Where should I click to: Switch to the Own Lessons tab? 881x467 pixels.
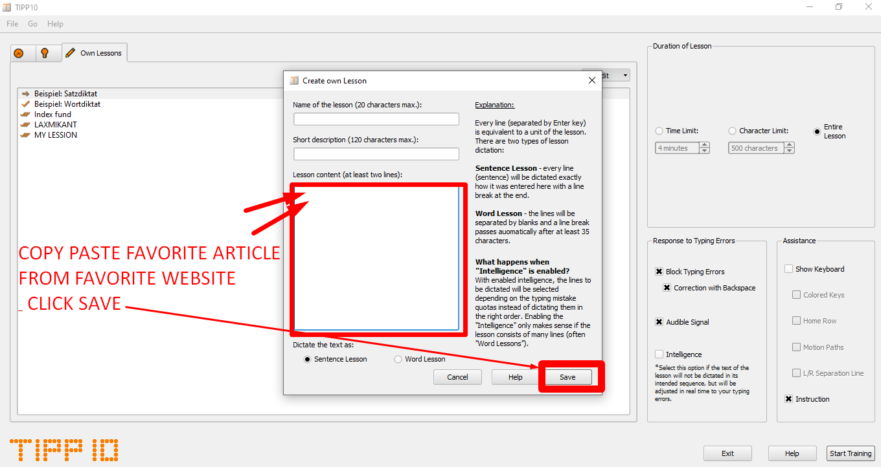pos(95,53)
